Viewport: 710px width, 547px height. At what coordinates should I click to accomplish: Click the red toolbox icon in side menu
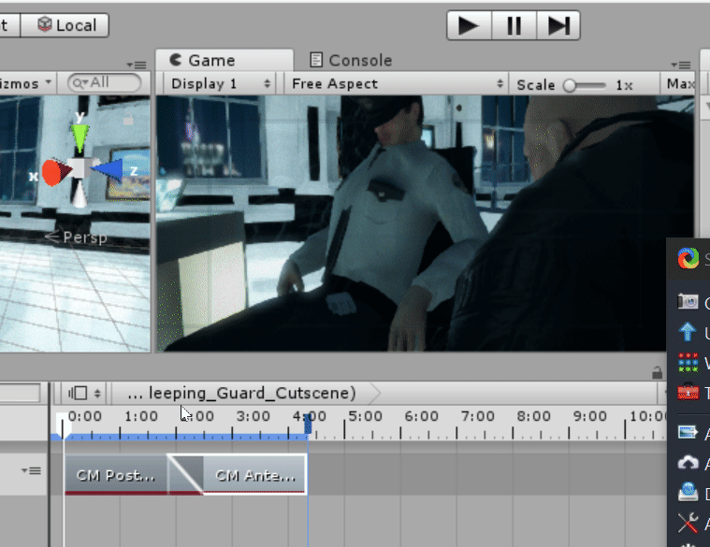pos(688,392)
